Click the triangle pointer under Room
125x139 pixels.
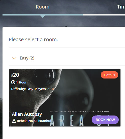point(43,16)
